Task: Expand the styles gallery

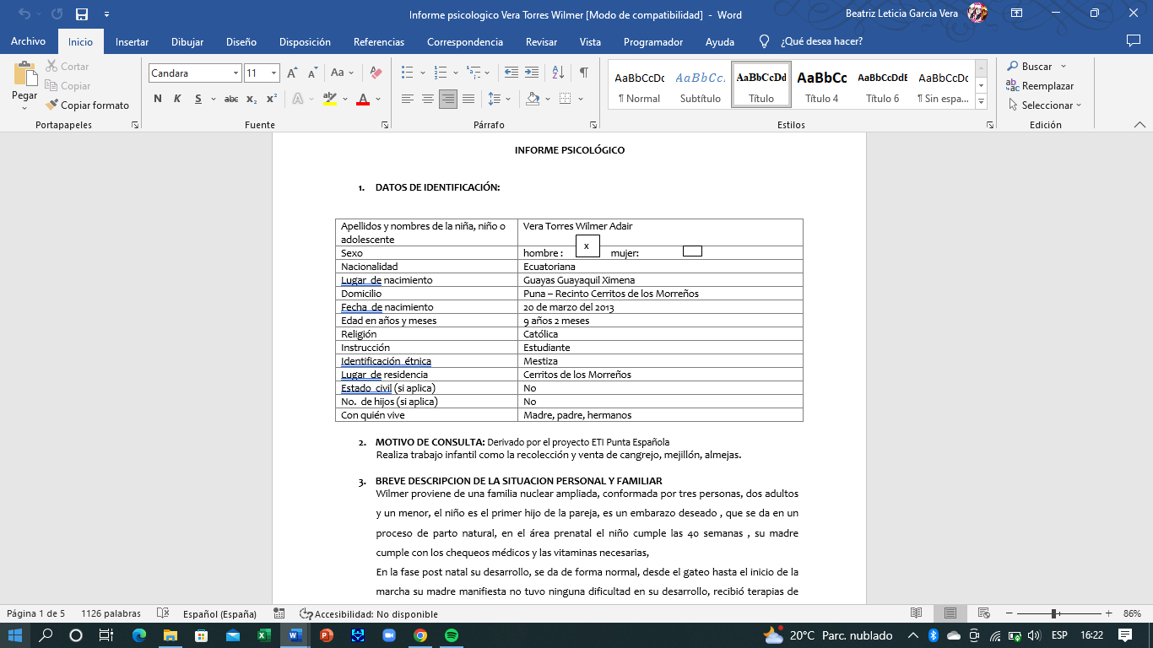Action: [x=981, y=102]
